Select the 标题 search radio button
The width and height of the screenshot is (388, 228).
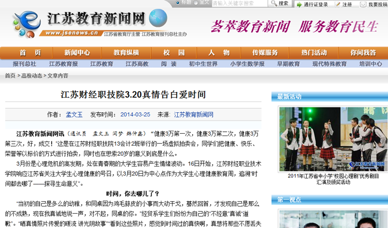(x=178, y=3)
